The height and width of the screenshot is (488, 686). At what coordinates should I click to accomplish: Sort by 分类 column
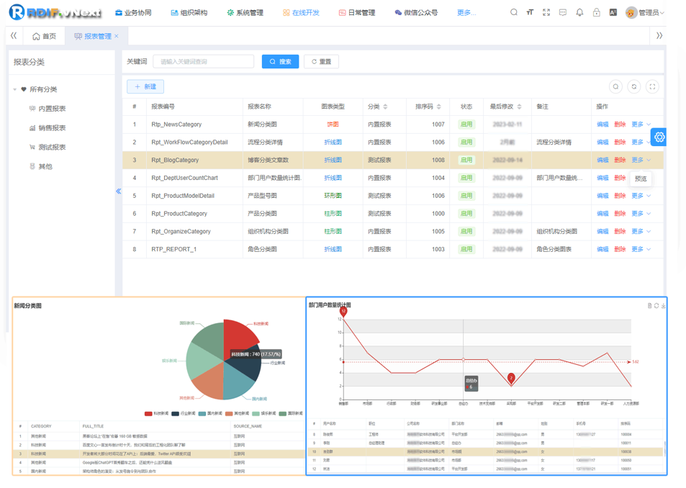pos(385,107)
